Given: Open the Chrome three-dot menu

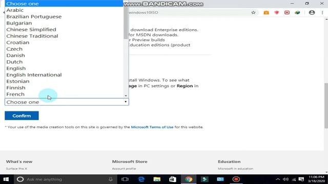Looking at the screenshot, I should point(322,12).
